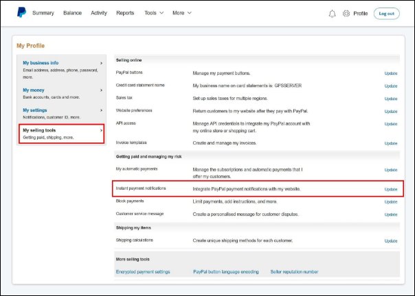Expand My settings arrow
The image size is (415, 296).
tap(101, 110)
